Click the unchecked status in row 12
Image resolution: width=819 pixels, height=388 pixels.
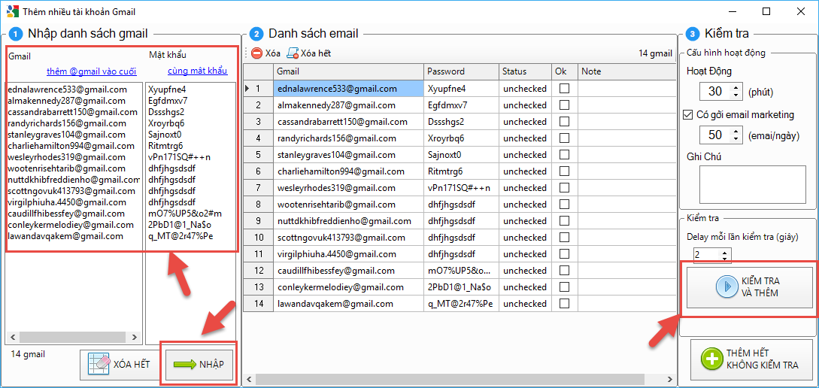click(x=525, y=271)
